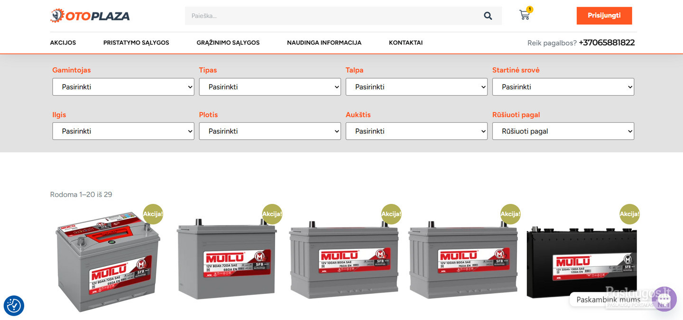Viewport: 683px width, 320px height.
Task: Open the Akcijos menu item
Action: pos(63,43)
